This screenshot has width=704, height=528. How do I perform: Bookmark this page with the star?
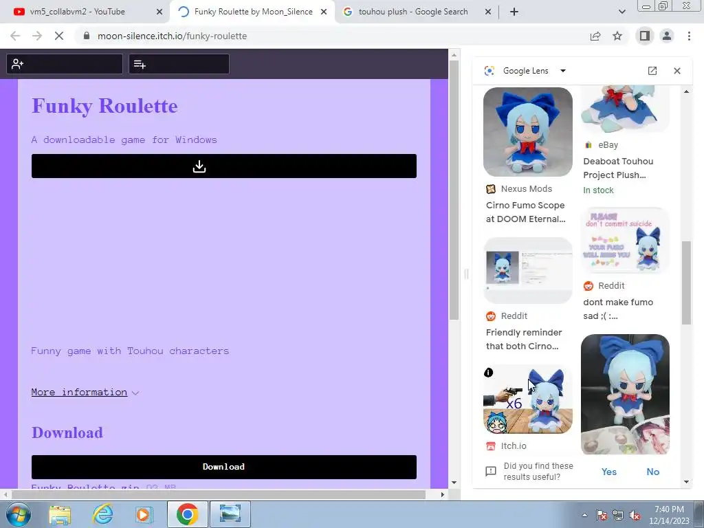click(x=617, y=36)
